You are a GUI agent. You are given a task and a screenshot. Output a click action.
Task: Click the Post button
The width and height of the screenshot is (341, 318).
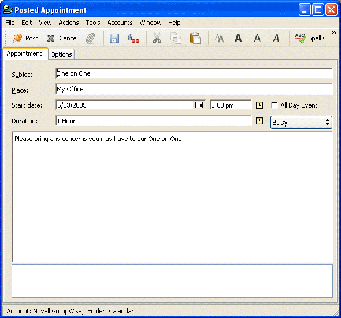(25, 38)
